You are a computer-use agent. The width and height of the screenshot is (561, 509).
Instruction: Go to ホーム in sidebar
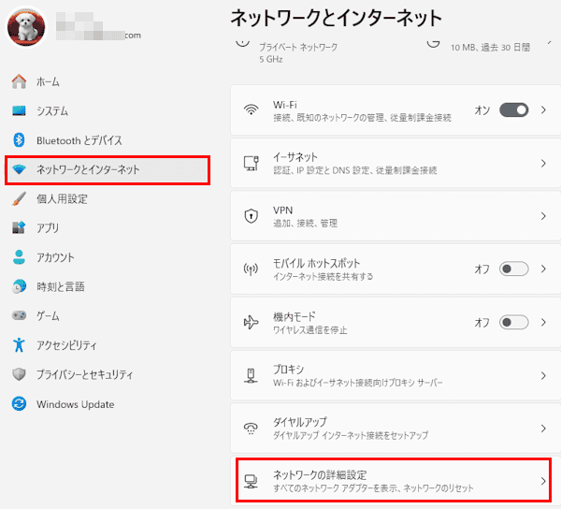pos(48,82)
